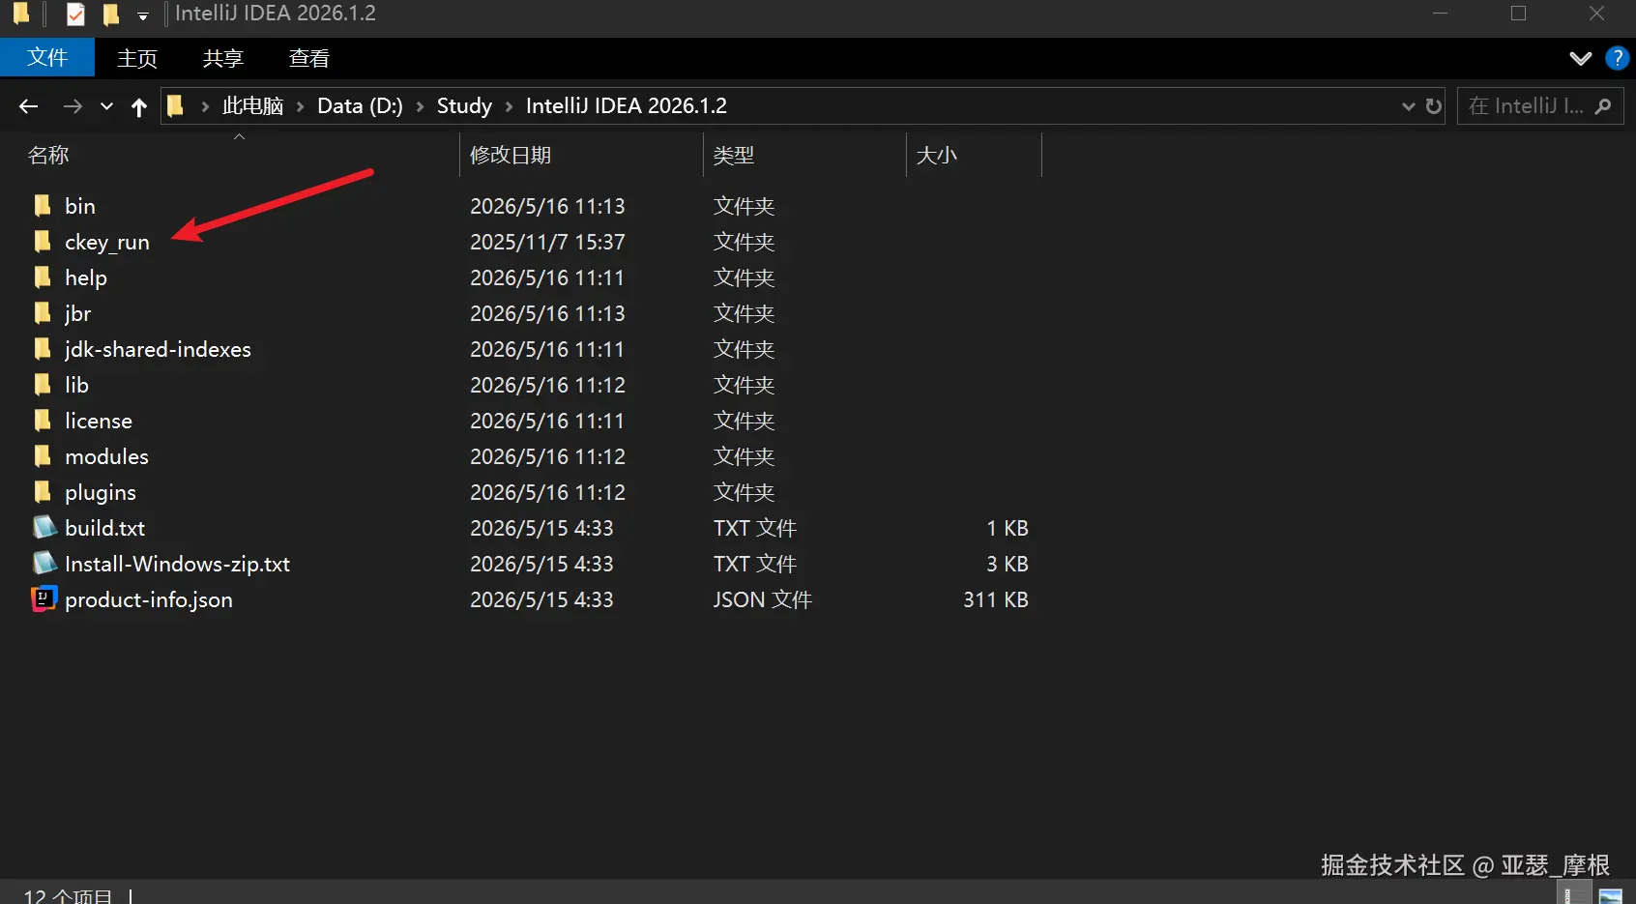The height and width of the screenshot is (904, 1636).
Task: Open Explorer help question mark
Action: tap(1617, 58)
